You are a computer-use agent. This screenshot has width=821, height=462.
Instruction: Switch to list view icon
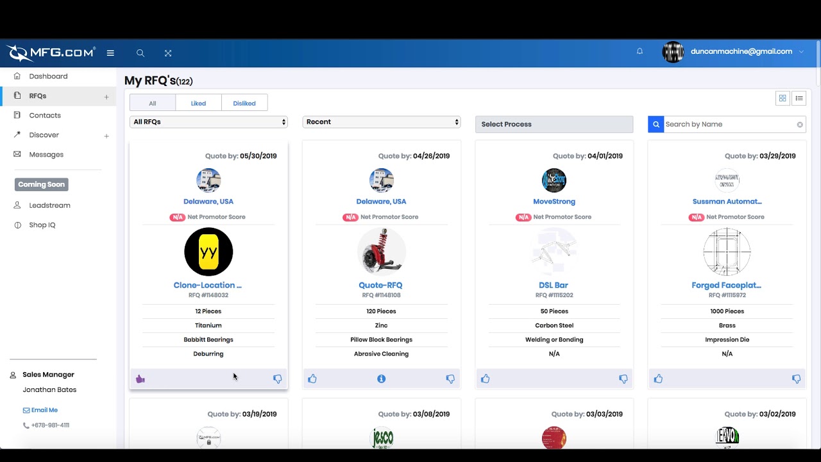click(799, 98)
